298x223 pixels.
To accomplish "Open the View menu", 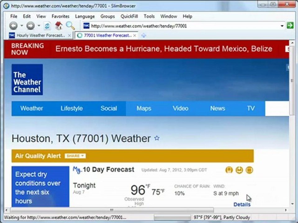I will (41, 16).
